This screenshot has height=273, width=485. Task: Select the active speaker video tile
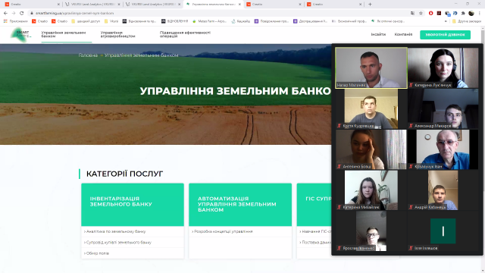click(x=371, y=67)
